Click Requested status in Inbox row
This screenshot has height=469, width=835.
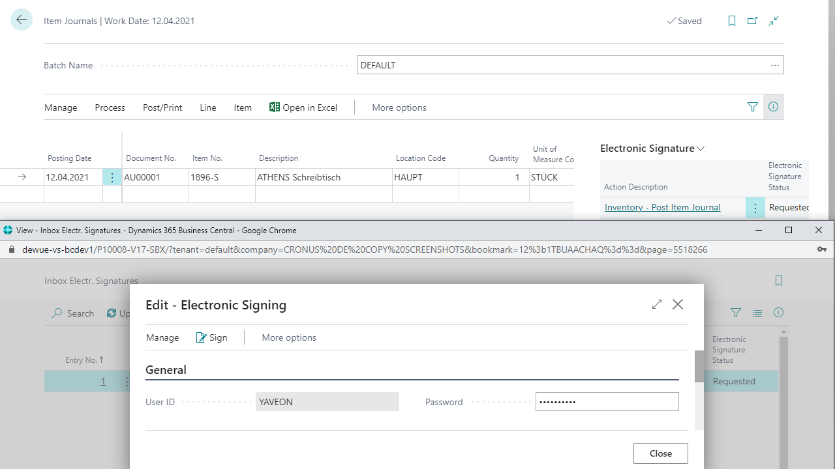(x=734, y=381)
